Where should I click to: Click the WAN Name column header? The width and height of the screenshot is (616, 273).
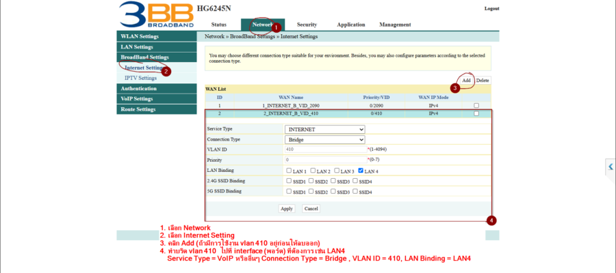pyautogui.click(x=291, y=97)
